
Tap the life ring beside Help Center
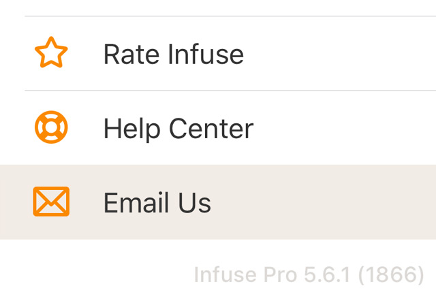[51, 127]
